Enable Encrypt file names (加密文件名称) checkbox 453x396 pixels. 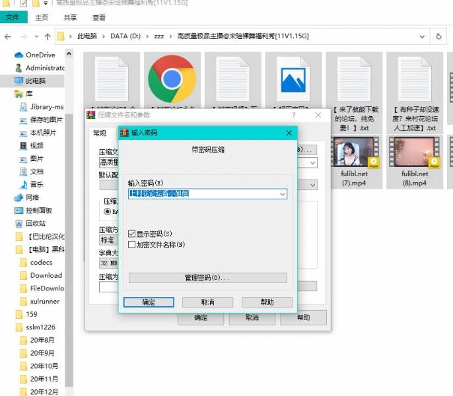[x=132, y=244]
